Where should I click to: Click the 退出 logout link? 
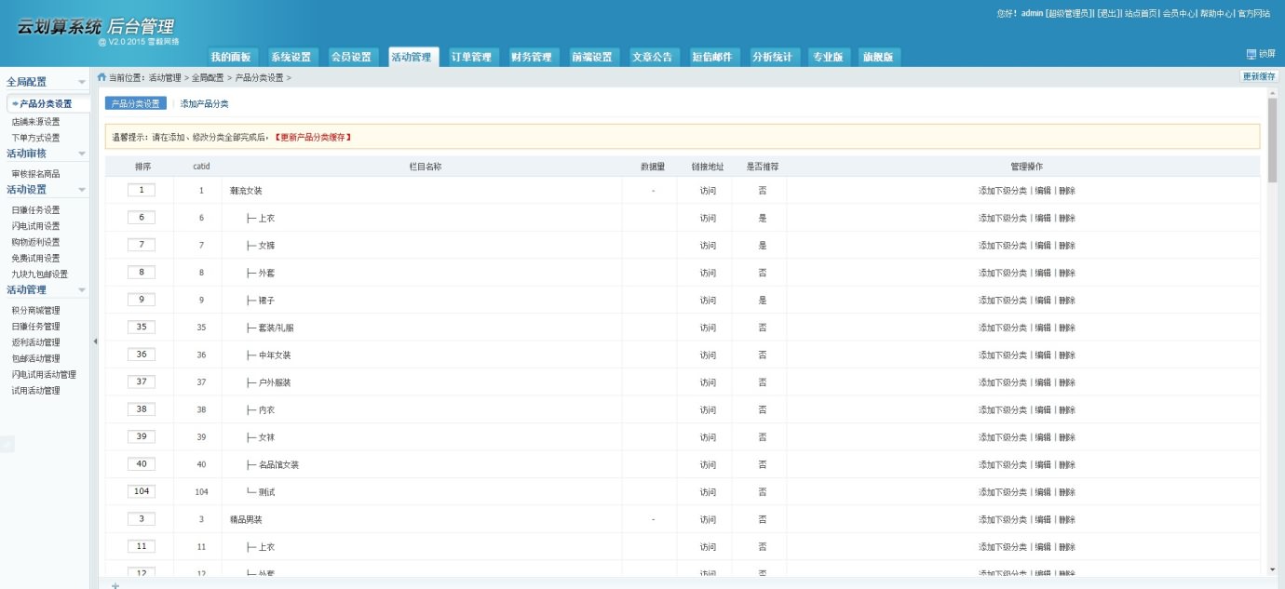pyautogui.click(x=1108, y=13)
